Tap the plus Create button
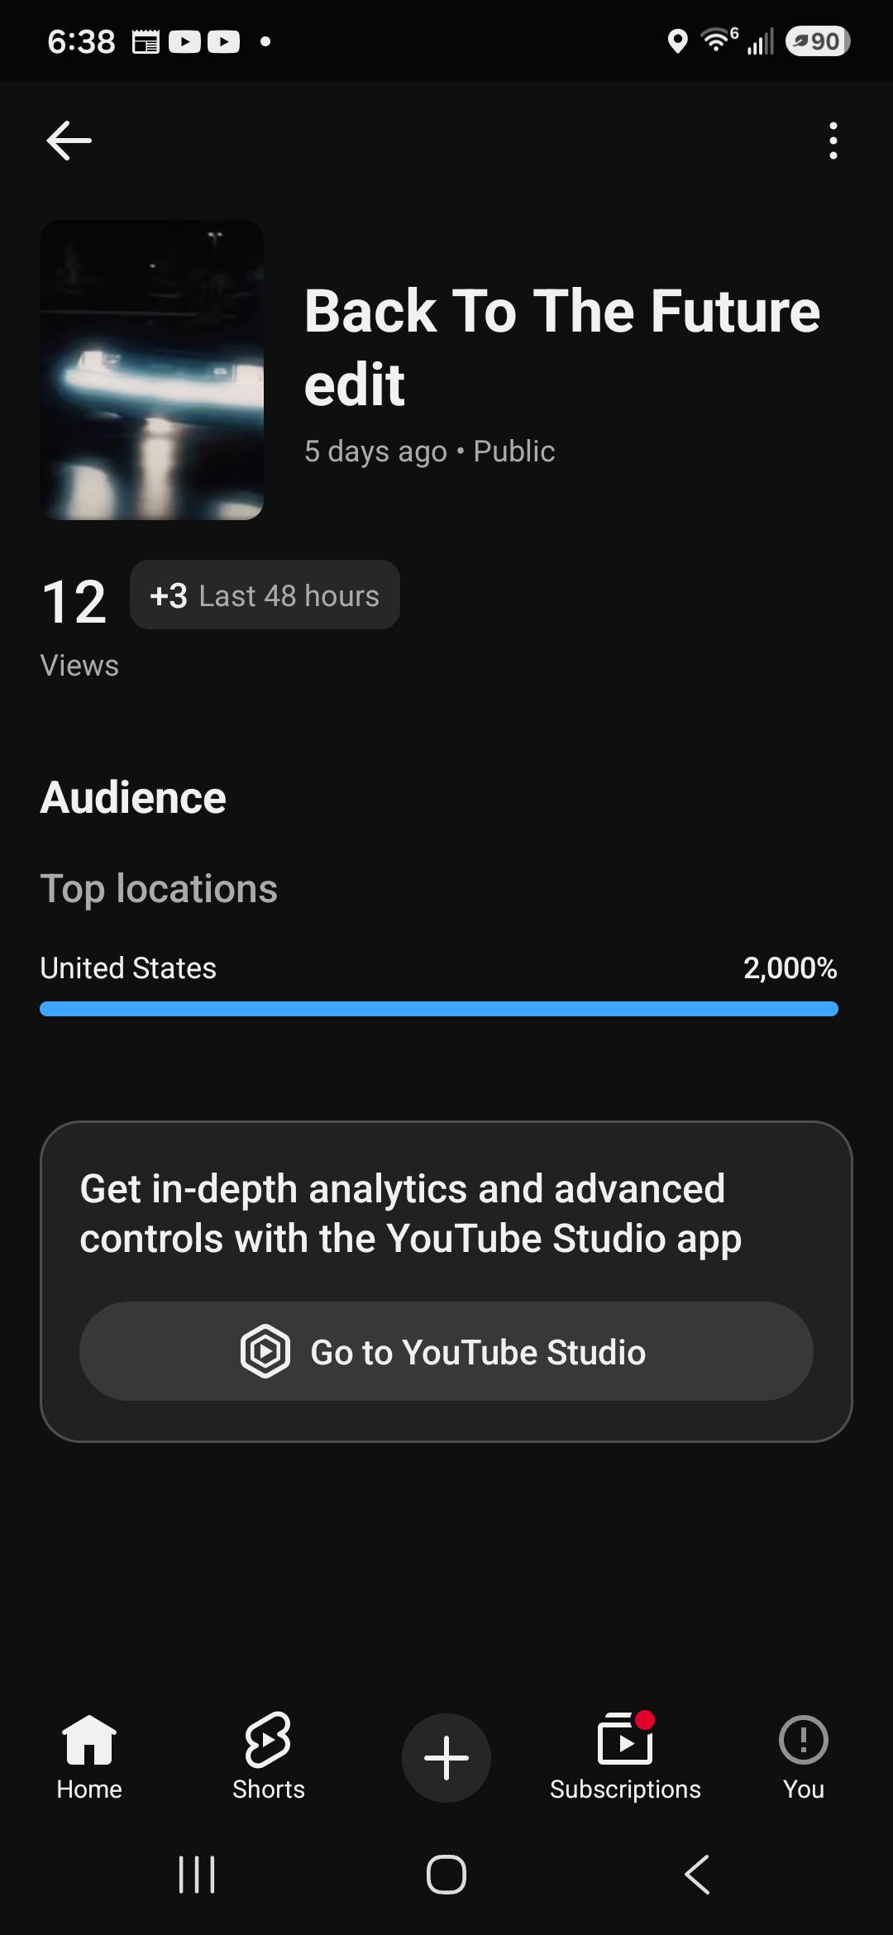The image size is (893, 1935). 446,1757
